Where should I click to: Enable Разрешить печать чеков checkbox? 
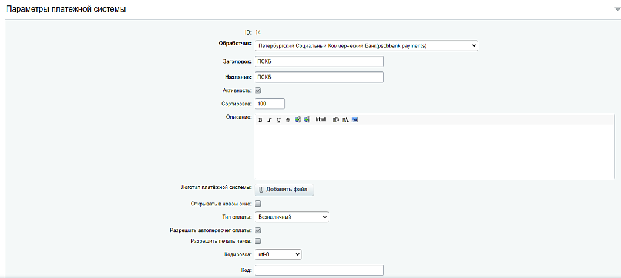258,241
